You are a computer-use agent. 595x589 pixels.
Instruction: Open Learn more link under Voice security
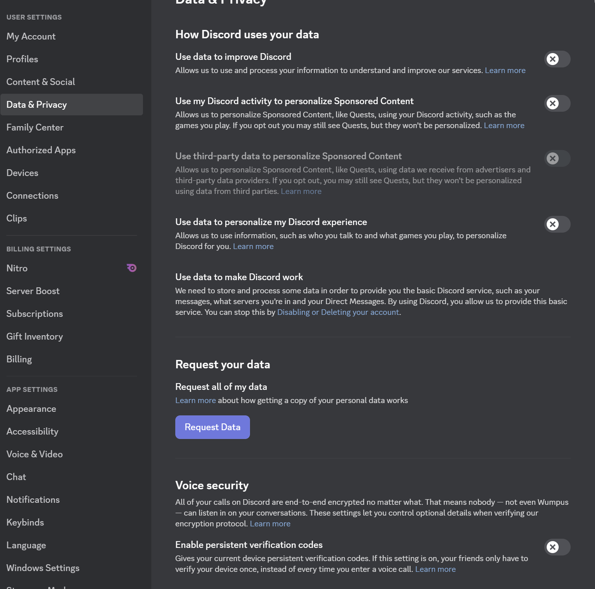(270, 524)
